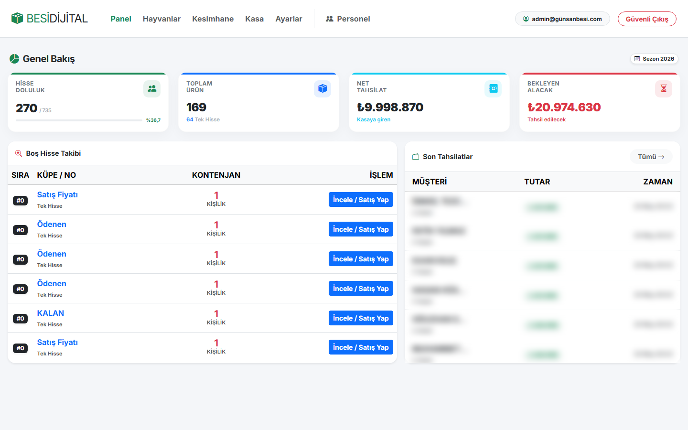Click İncele / Satış Yap for KALAN row

click(x=361, y=318)
